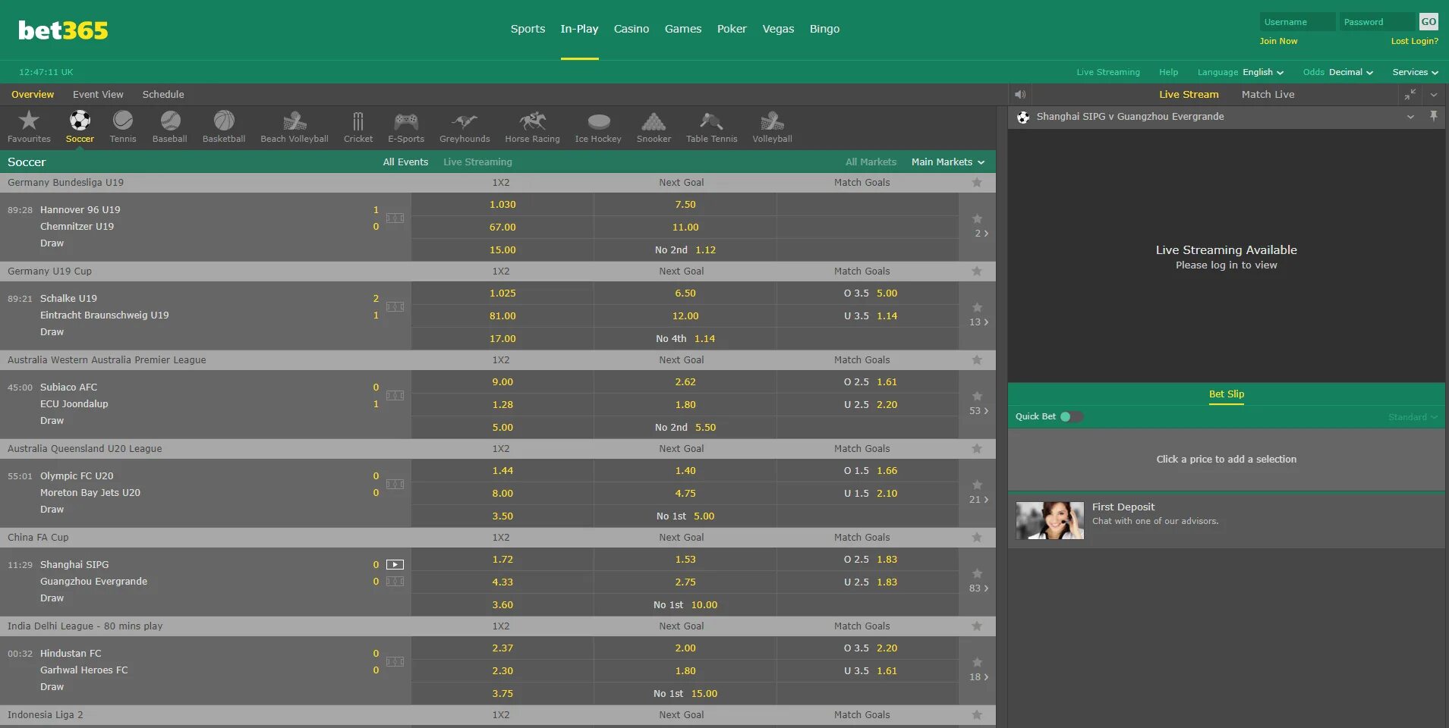Select odds 1.72 for Shanghai SIPG
Screen dimensions: 1449x728
(502, 560)
